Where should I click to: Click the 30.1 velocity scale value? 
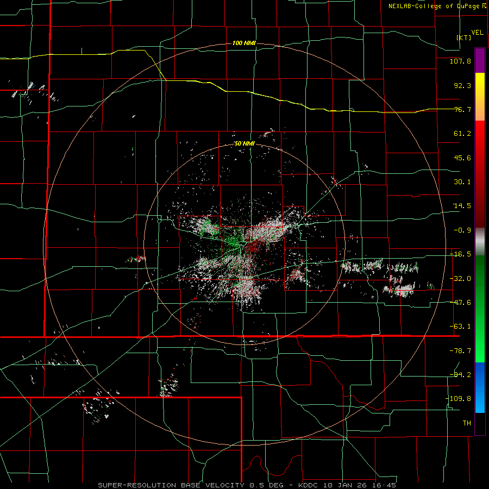click(462, 182)
